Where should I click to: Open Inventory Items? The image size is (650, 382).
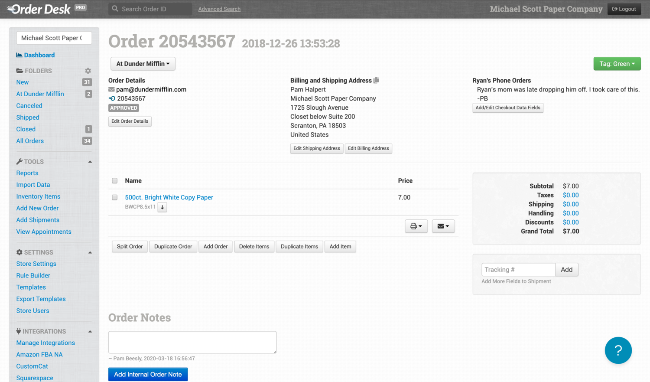[38, 196]
